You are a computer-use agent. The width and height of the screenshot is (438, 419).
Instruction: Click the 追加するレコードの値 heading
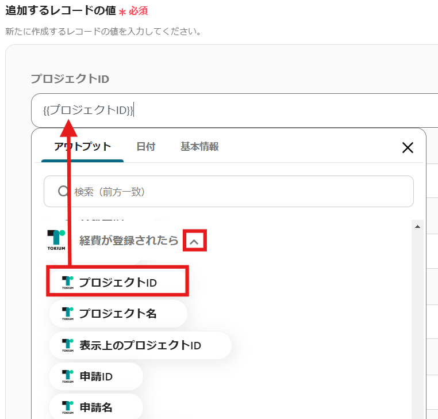tap(60, 10)
